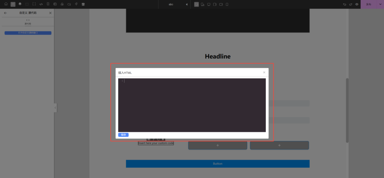Switch to mobile phone device view
This screenshot has width=384, height=178.
(x=227, y=4)
